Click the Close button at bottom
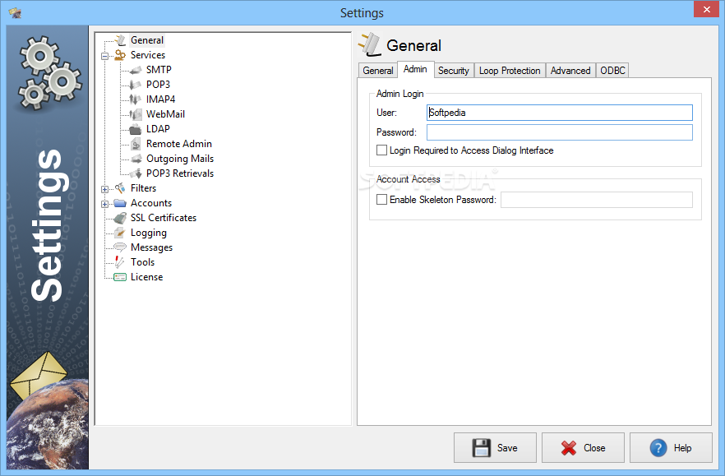 (x=583, y=448)
